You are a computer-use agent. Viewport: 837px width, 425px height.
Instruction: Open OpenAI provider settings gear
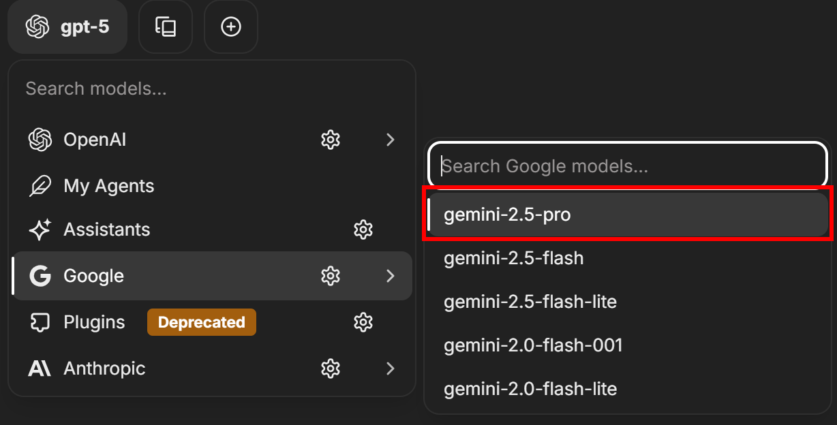331,139
